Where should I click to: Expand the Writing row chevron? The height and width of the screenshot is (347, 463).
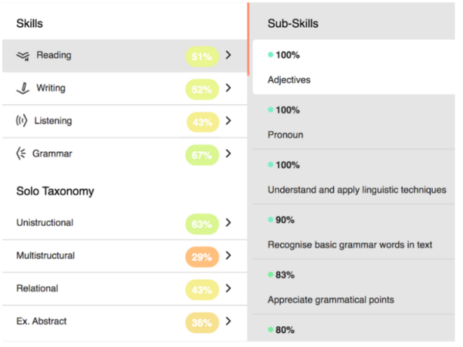click(x=228, y=88)
